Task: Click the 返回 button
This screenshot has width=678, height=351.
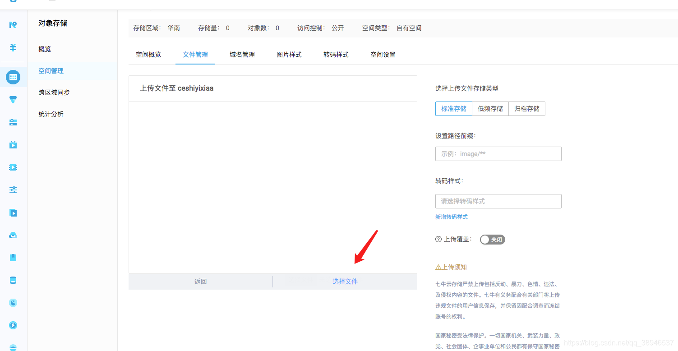Action: tap(200, 282)
